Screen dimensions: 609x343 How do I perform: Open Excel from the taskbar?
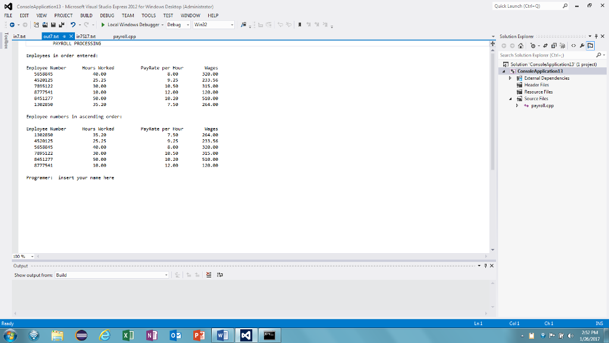[x=127, y=335]
